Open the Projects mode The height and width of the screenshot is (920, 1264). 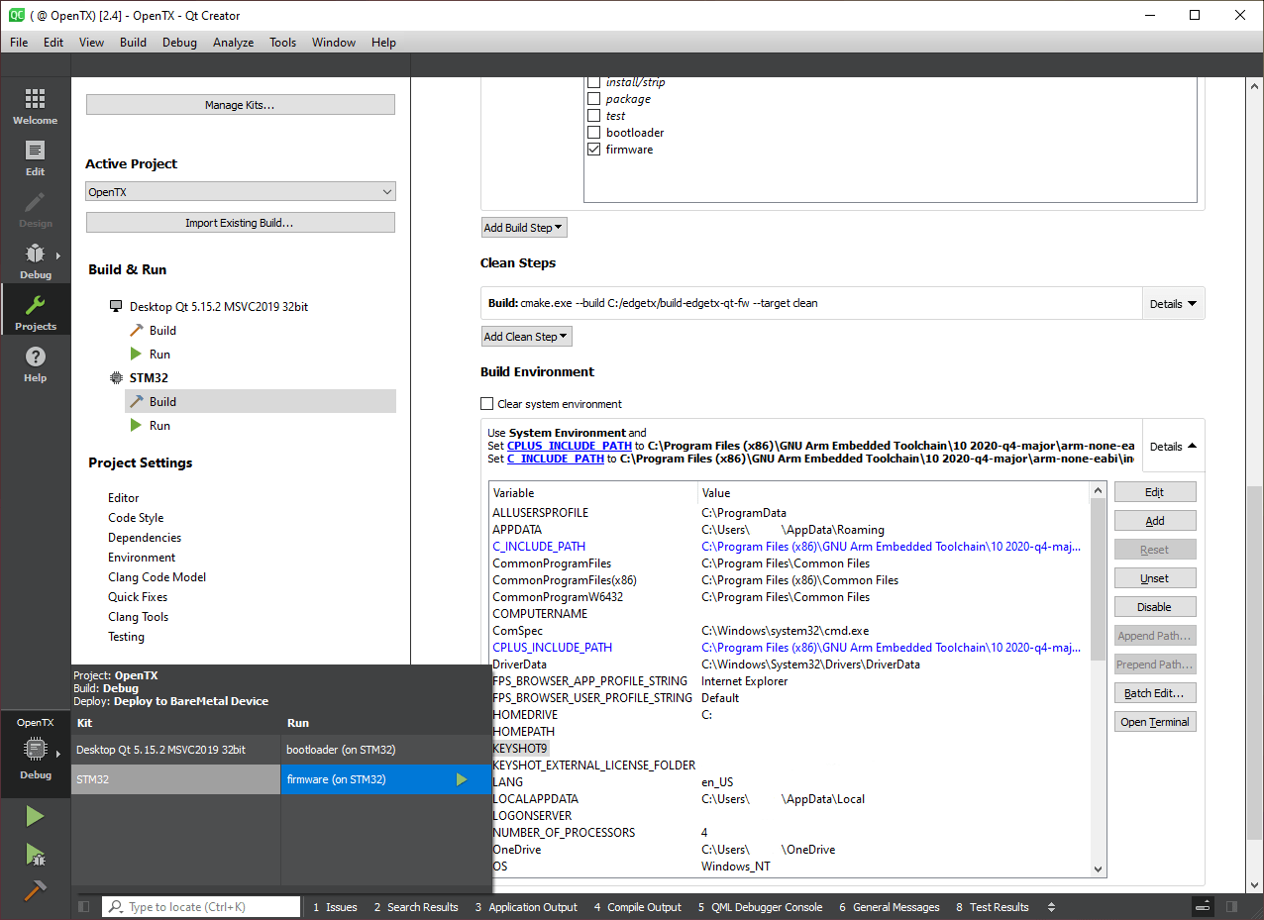pos(35,309)
